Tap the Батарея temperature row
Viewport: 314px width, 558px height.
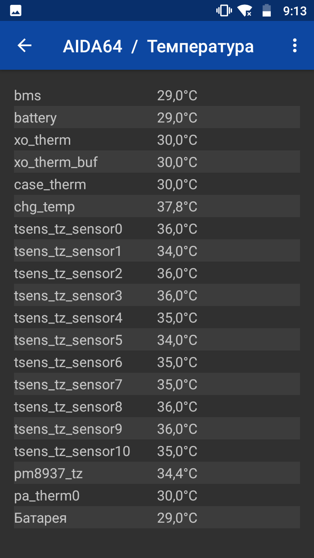157,517
